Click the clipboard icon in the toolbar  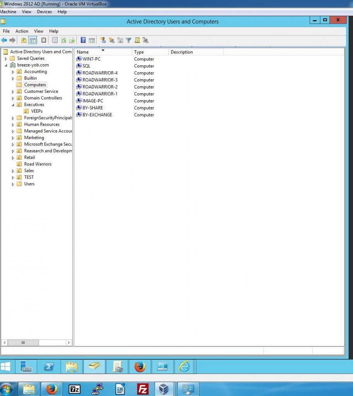point(43,40)
